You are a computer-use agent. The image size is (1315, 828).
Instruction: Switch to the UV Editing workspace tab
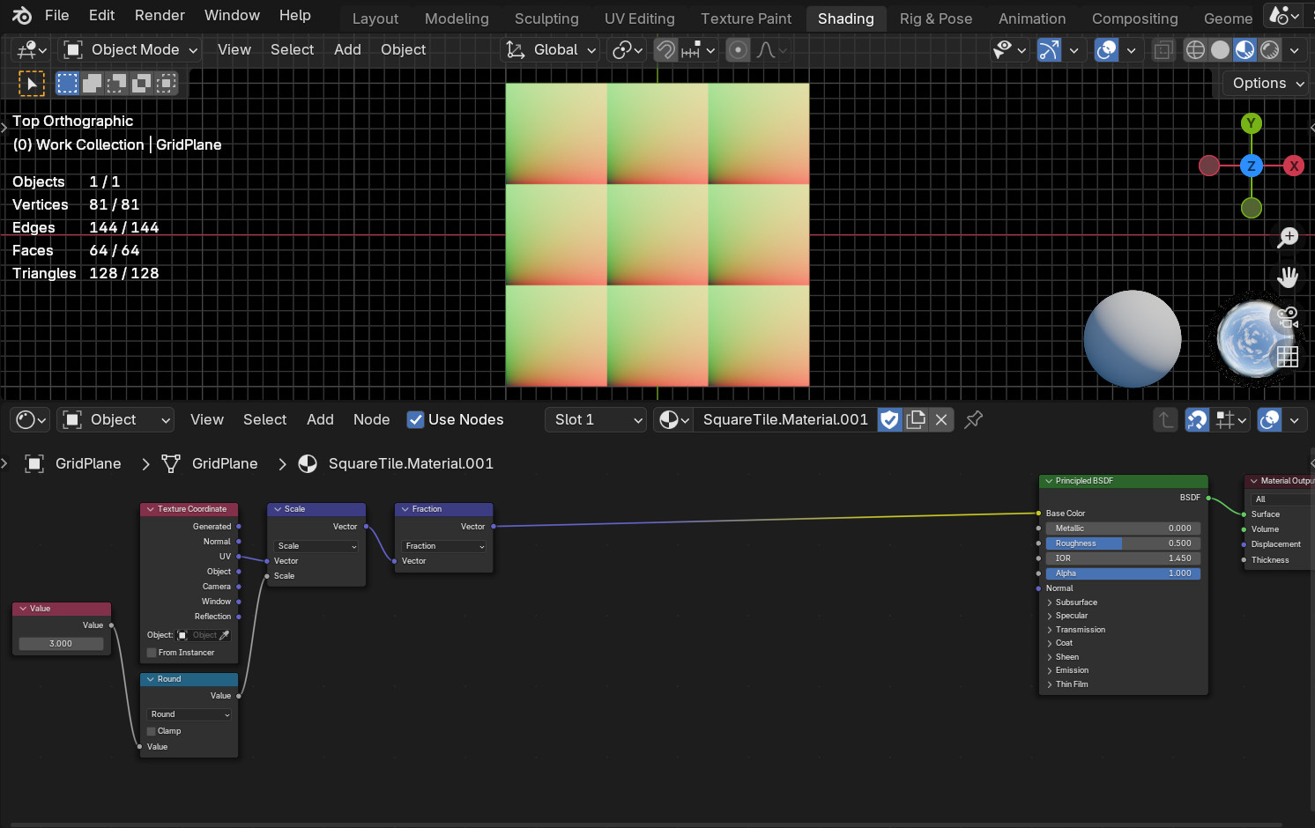[639, 18]
